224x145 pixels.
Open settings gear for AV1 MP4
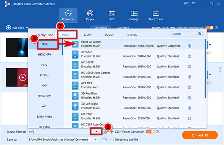click(x=189, y=87)
